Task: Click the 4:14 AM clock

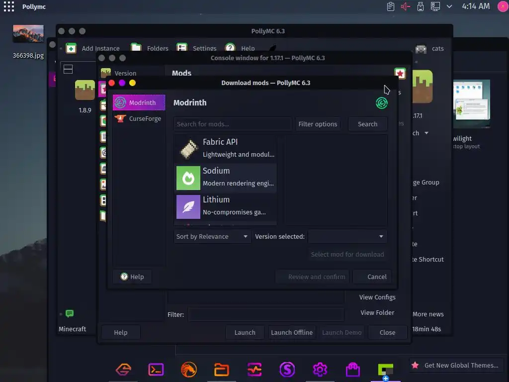Action: [476, 6]
